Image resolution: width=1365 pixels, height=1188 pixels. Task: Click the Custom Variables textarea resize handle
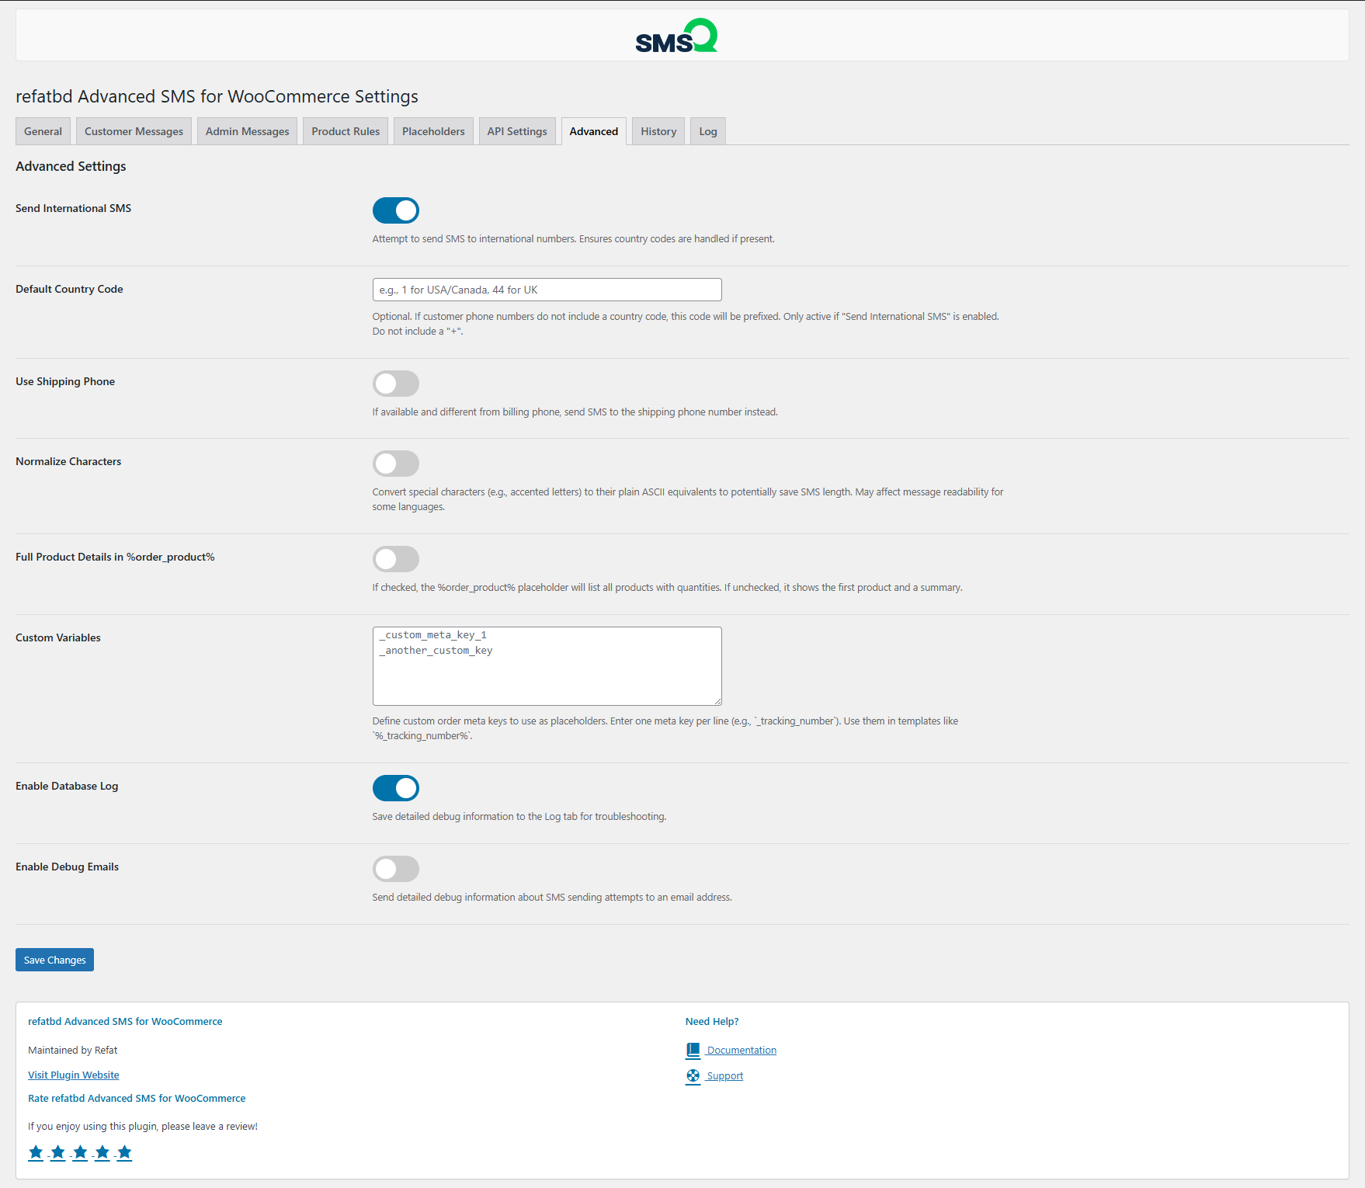click(717, 701)
